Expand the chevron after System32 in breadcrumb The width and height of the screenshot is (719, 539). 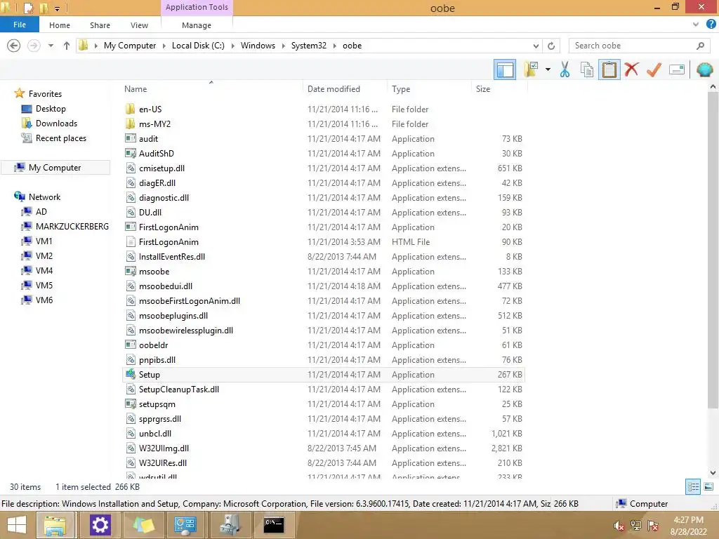point(335,46)
